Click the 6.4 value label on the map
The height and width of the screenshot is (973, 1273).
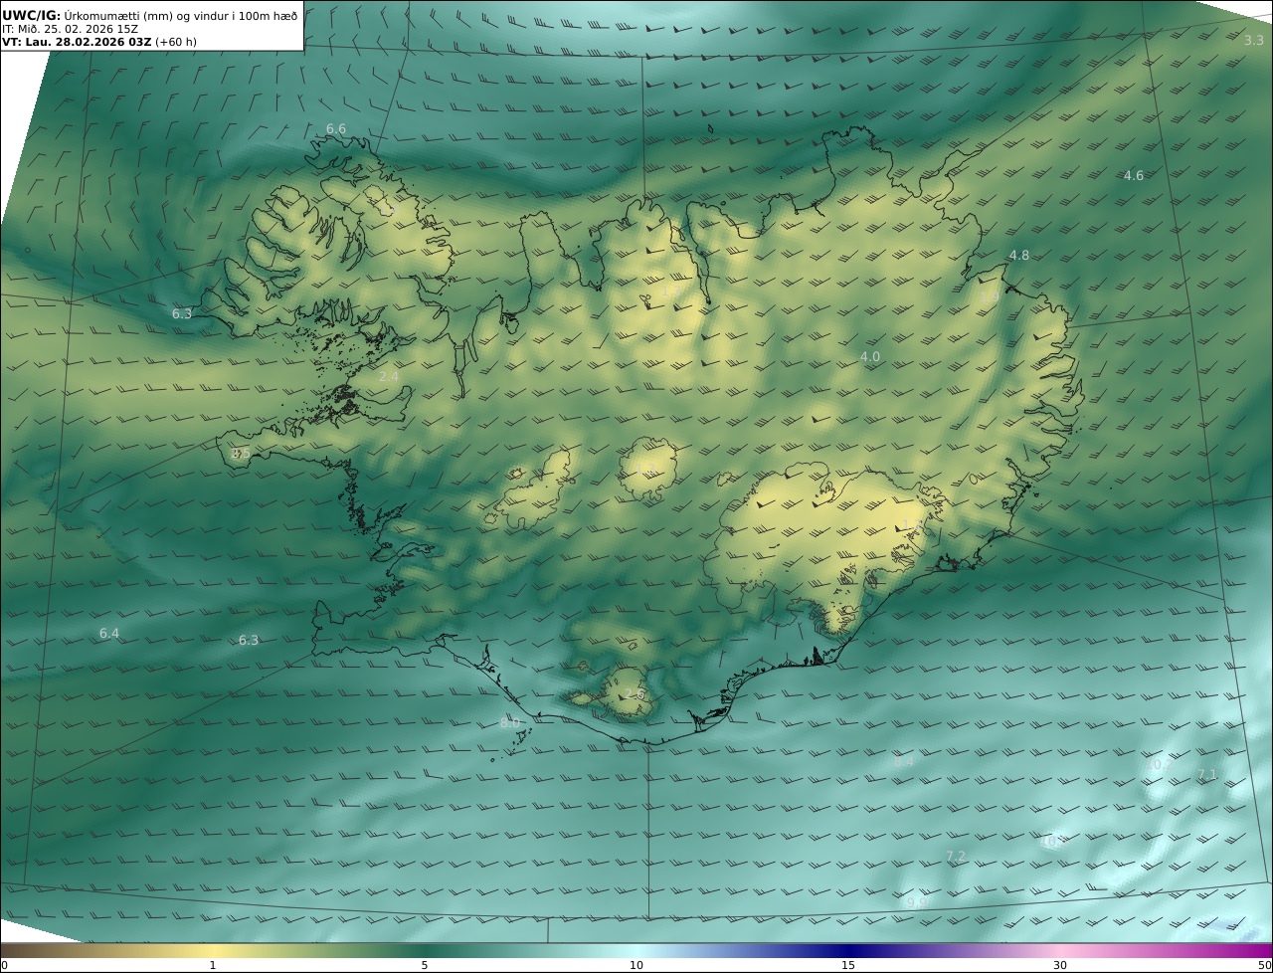click(x=109, y=634)
